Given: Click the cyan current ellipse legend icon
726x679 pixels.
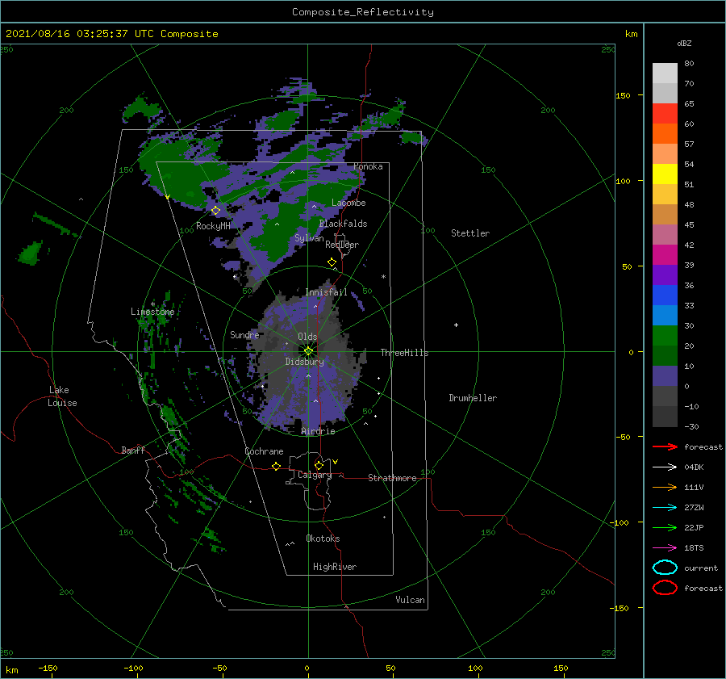Looking at the screenshot, I should (x=665, y=568).
